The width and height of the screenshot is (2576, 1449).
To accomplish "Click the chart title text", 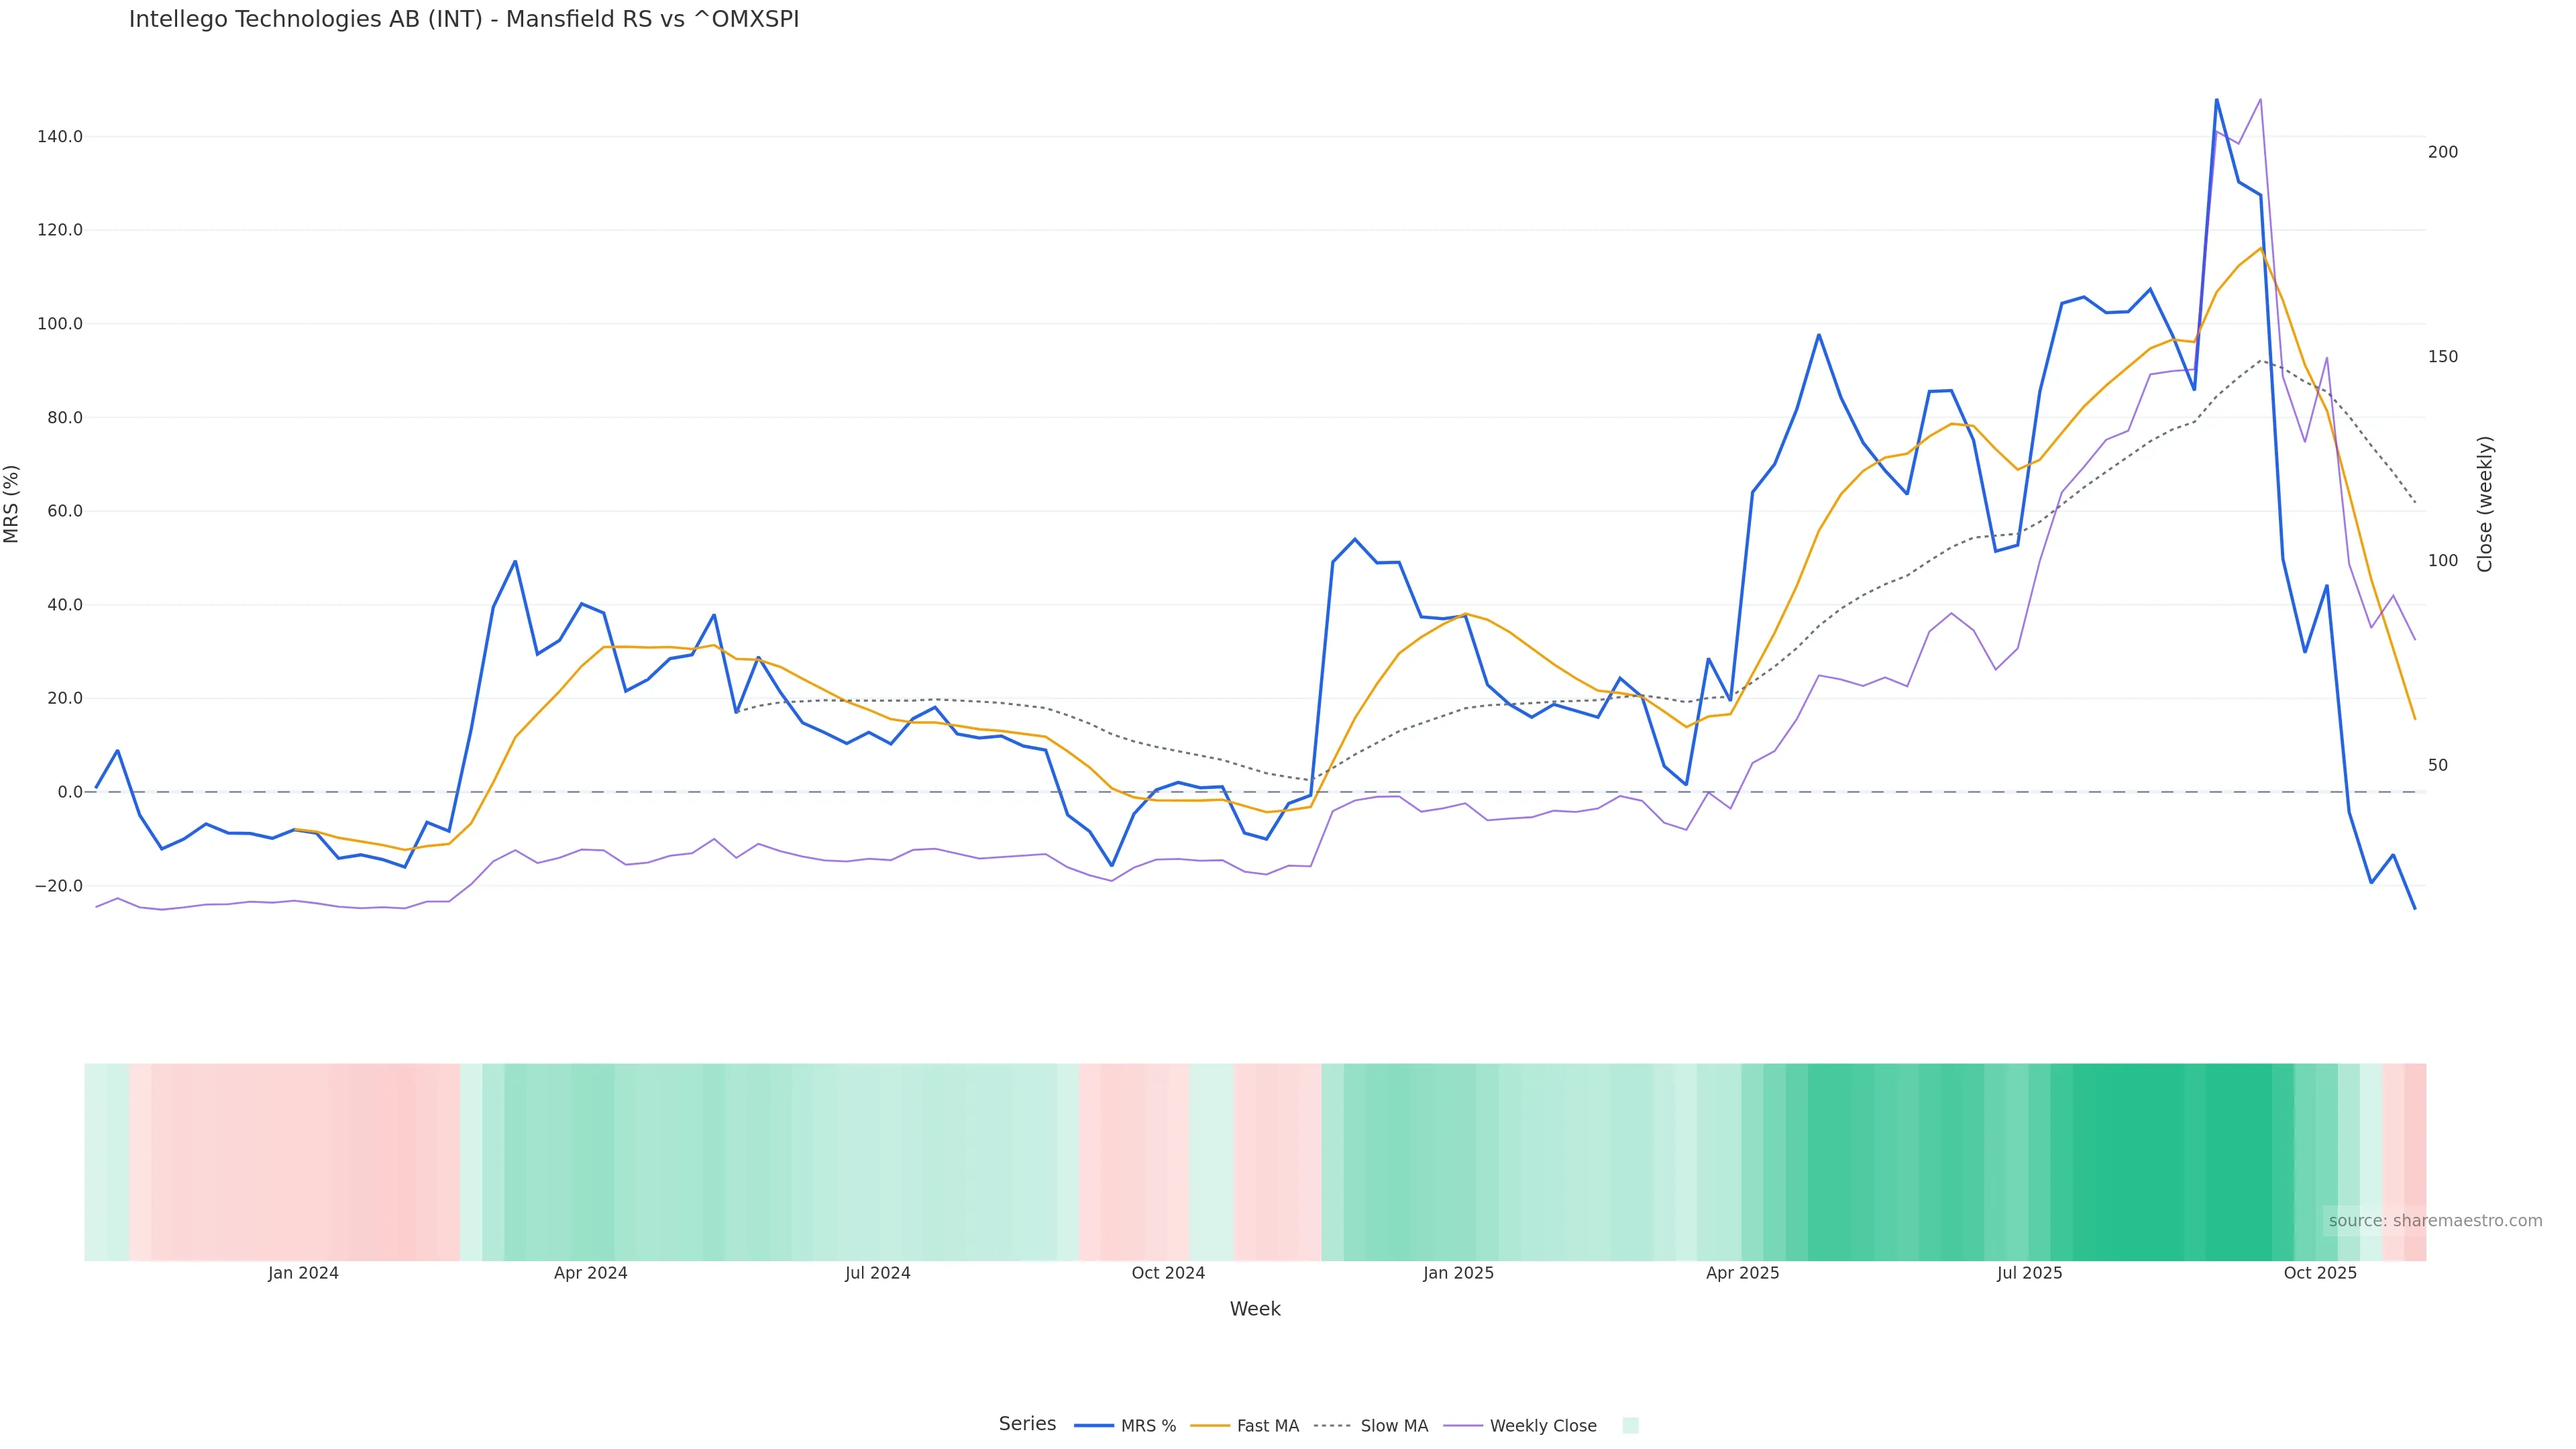I will (464, 20).
